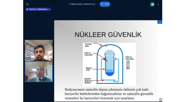Toggle the recording indicator at 37:20
The height and width of the screenshot is (102, 185).
coord(105,4)
